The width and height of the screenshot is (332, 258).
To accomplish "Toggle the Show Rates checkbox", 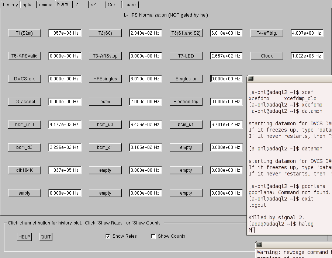I will pyautogui.click(x=108, y=236).
